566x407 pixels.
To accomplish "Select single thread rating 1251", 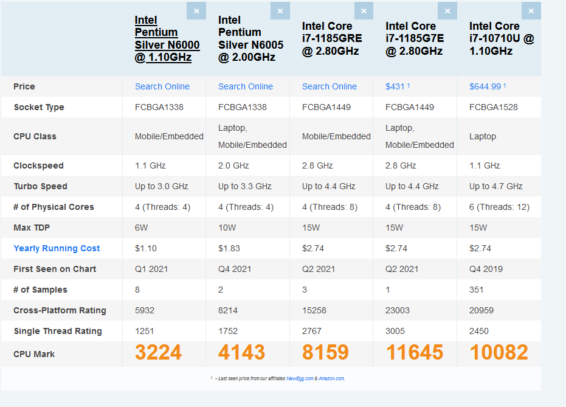I will (144, 331).
